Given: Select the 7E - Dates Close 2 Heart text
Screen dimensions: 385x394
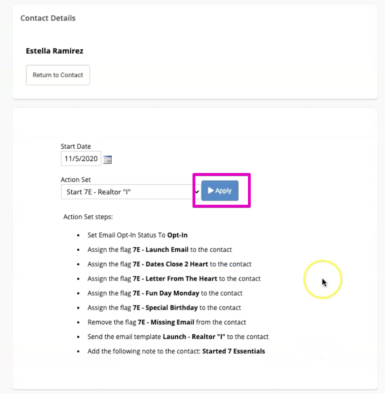Looking at the screenshot, I should (x=170, y=264).
